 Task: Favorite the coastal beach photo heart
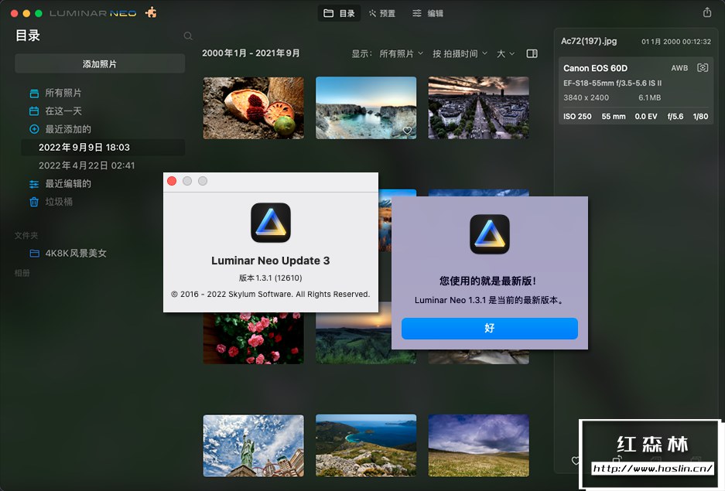point(407,131)
